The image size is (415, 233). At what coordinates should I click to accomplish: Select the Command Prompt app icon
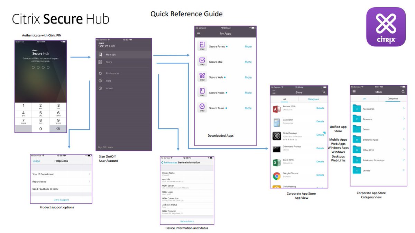(x=277, y=149)
